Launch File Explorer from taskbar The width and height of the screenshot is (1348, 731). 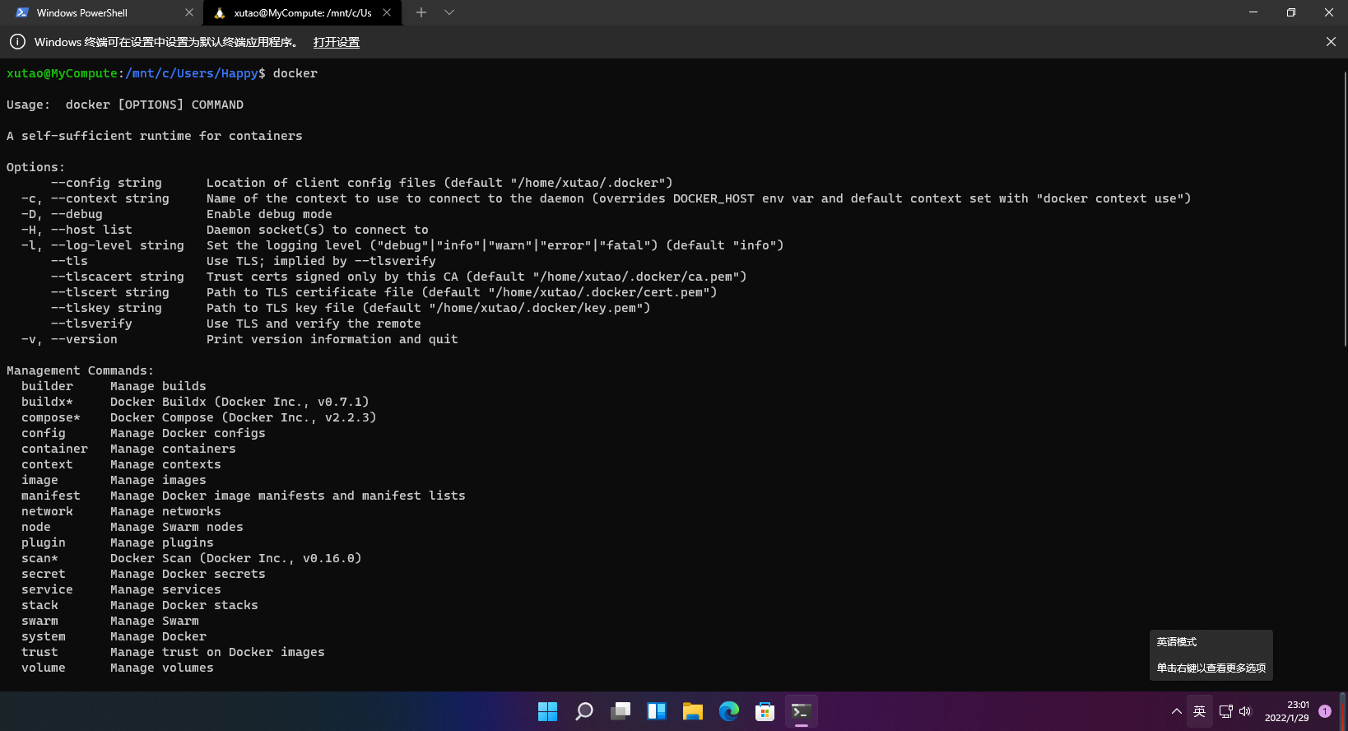tap(693, 711)
